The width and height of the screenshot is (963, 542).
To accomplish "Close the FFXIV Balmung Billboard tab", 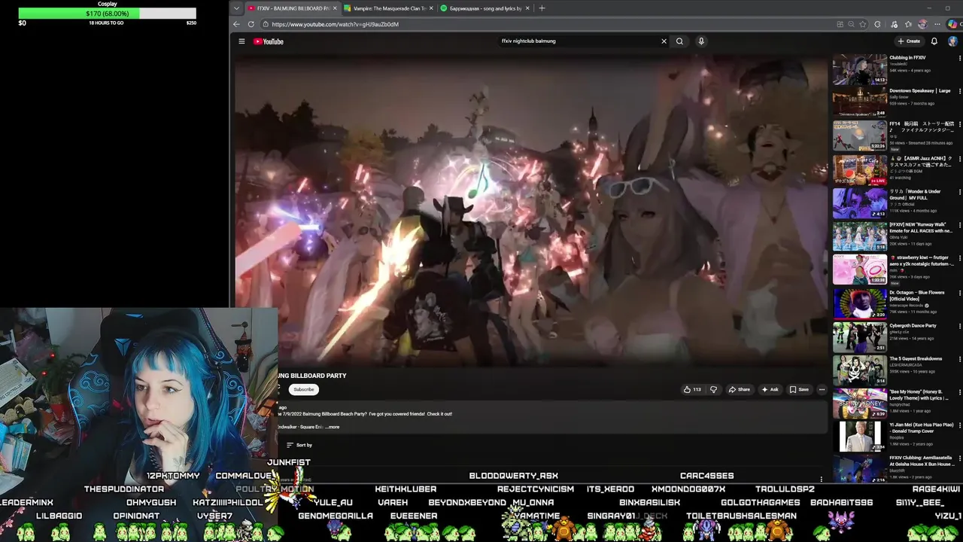I will pyautogui.click(x=335, y=8).
